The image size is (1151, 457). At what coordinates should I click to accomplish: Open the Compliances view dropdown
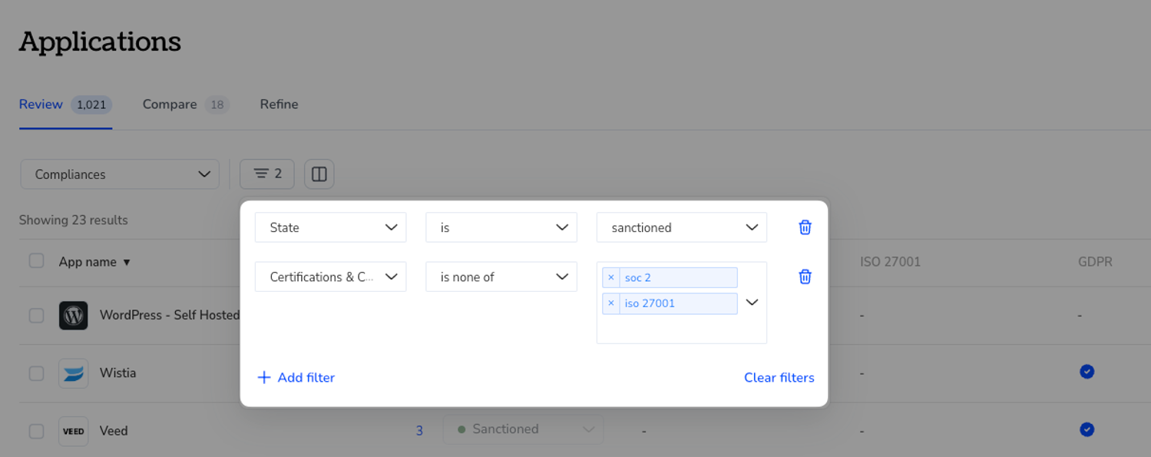(x=120, y=174)
